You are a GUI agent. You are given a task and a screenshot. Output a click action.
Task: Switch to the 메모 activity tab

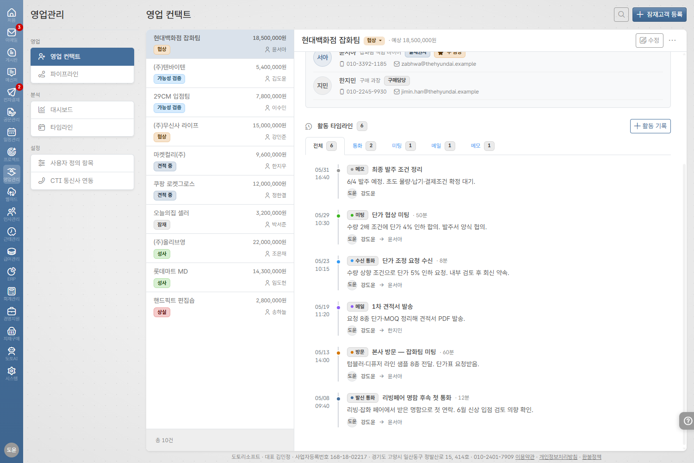482,146
